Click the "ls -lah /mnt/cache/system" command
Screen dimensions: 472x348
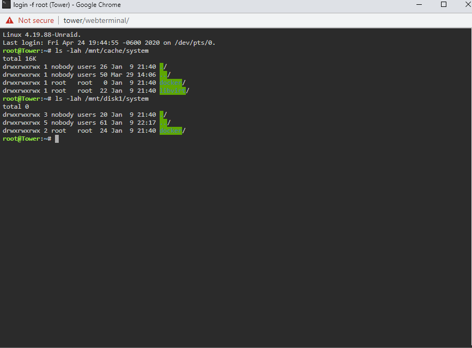tap(102, 51)
